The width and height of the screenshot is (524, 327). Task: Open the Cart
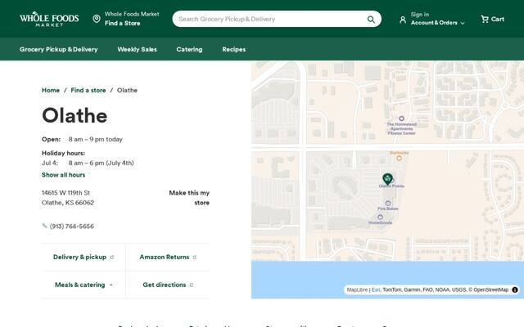[x=492, y=19]
